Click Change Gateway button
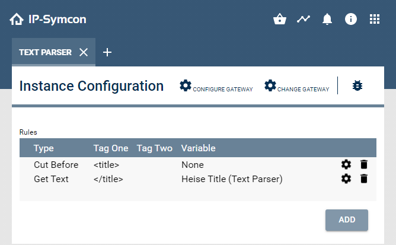The width and height of the screenshot is (396, 245). tap(297, 87)
